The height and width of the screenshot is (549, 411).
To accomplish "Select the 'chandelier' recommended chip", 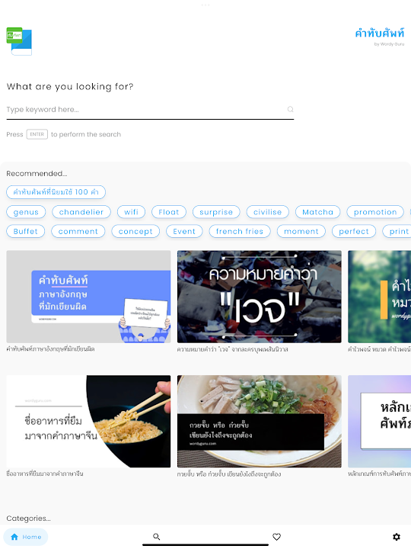I will pos(81,212).
